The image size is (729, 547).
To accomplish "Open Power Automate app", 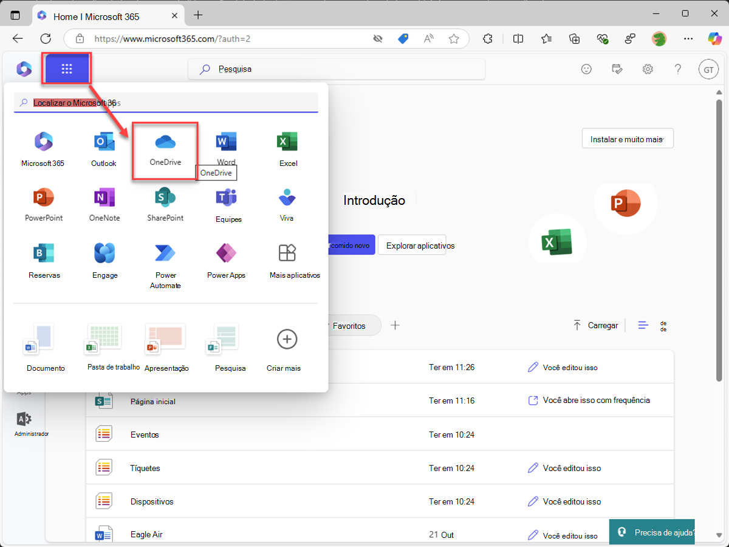I will pos(165,266).
